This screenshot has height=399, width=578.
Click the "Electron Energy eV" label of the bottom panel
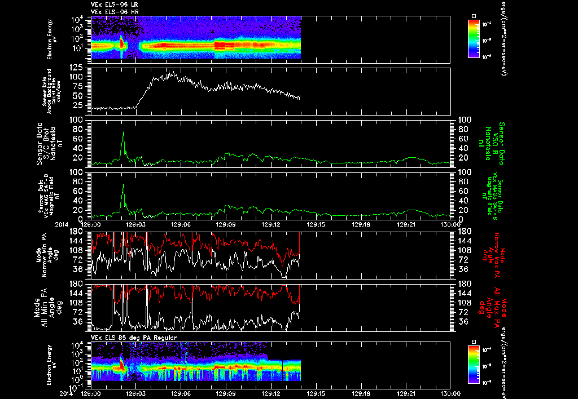[x=51, y=365]
